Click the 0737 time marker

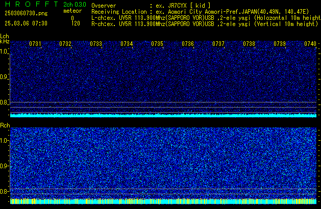click(218, 44)
